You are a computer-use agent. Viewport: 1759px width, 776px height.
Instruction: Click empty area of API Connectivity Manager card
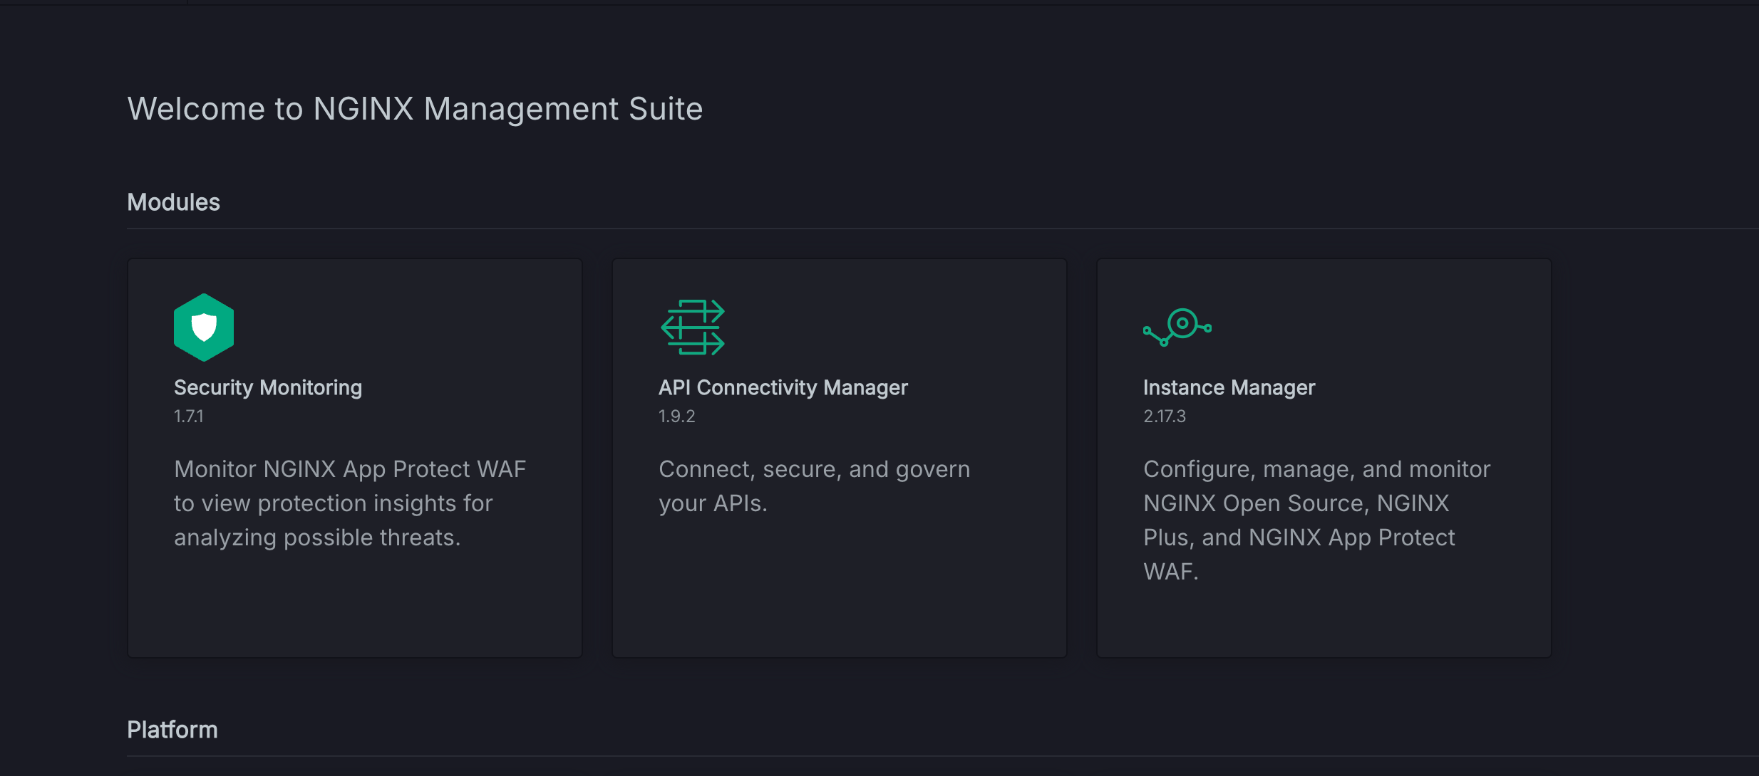tap(840, 598)
